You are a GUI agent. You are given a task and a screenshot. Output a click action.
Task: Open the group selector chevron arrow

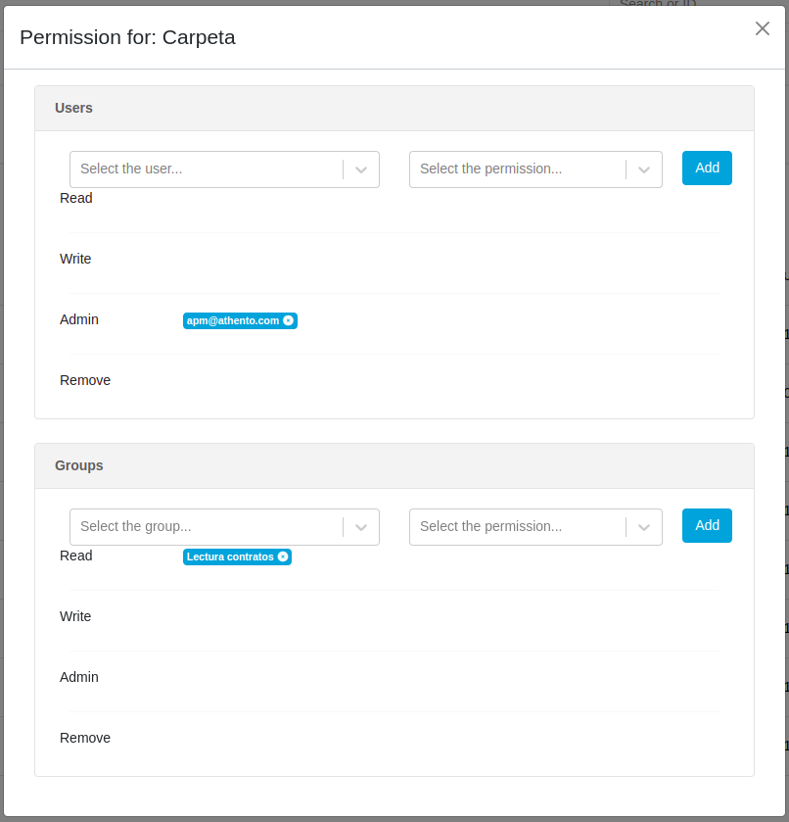click(x=361, y=527)
